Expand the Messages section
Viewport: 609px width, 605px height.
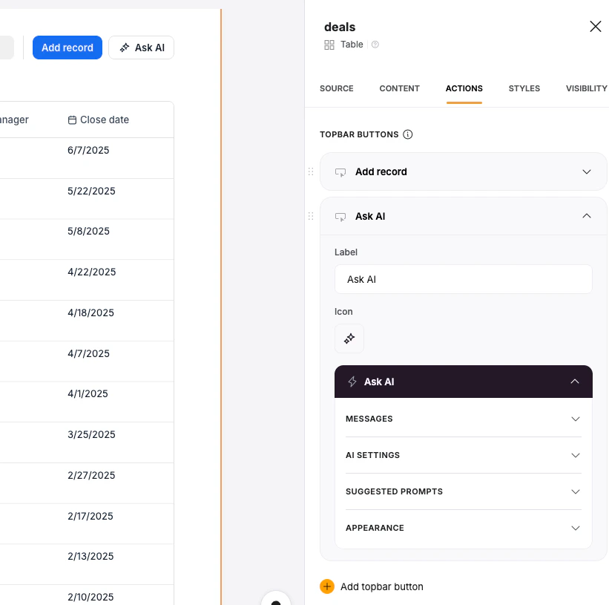(x=464, y=419)
